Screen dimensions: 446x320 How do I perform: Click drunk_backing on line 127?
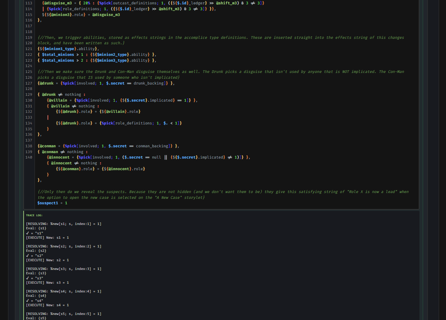pyautogui.click(x=149, y=83)
